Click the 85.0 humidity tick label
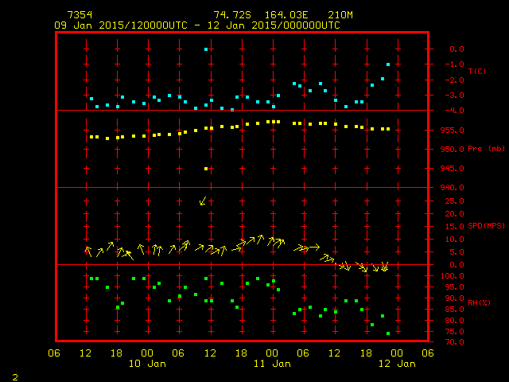509x382 pixels. click(454, 310)
